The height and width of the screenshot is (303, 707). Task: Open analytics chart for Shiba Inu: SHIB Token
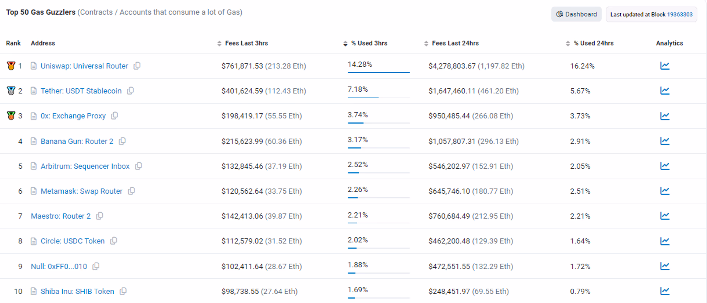665,291
